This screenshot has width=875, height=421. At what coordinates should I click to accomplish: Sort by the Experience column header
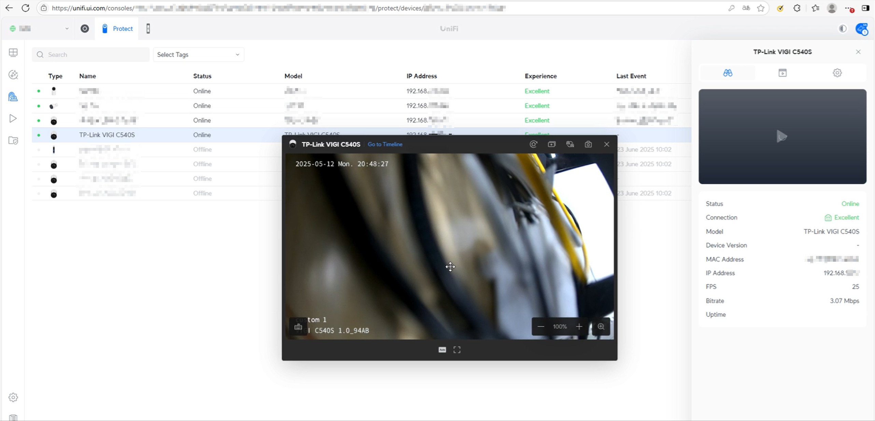[541, 76]
